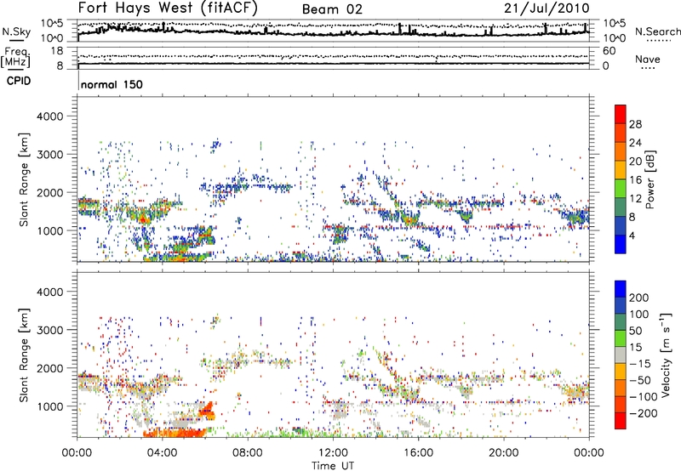The height and width of the screenshot is (471, 681).
Task: Click the 60 tick of the Nave axis
Action: click(609, 51)
